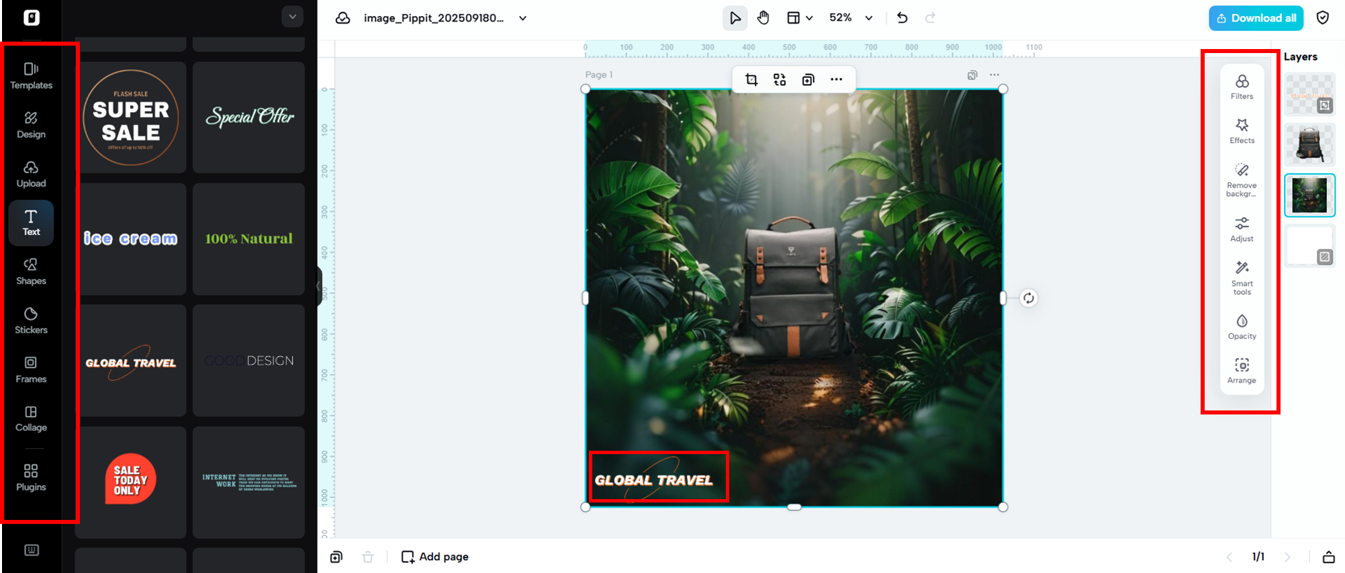Pick the INTERNET WORK text template

coord(248,482)
